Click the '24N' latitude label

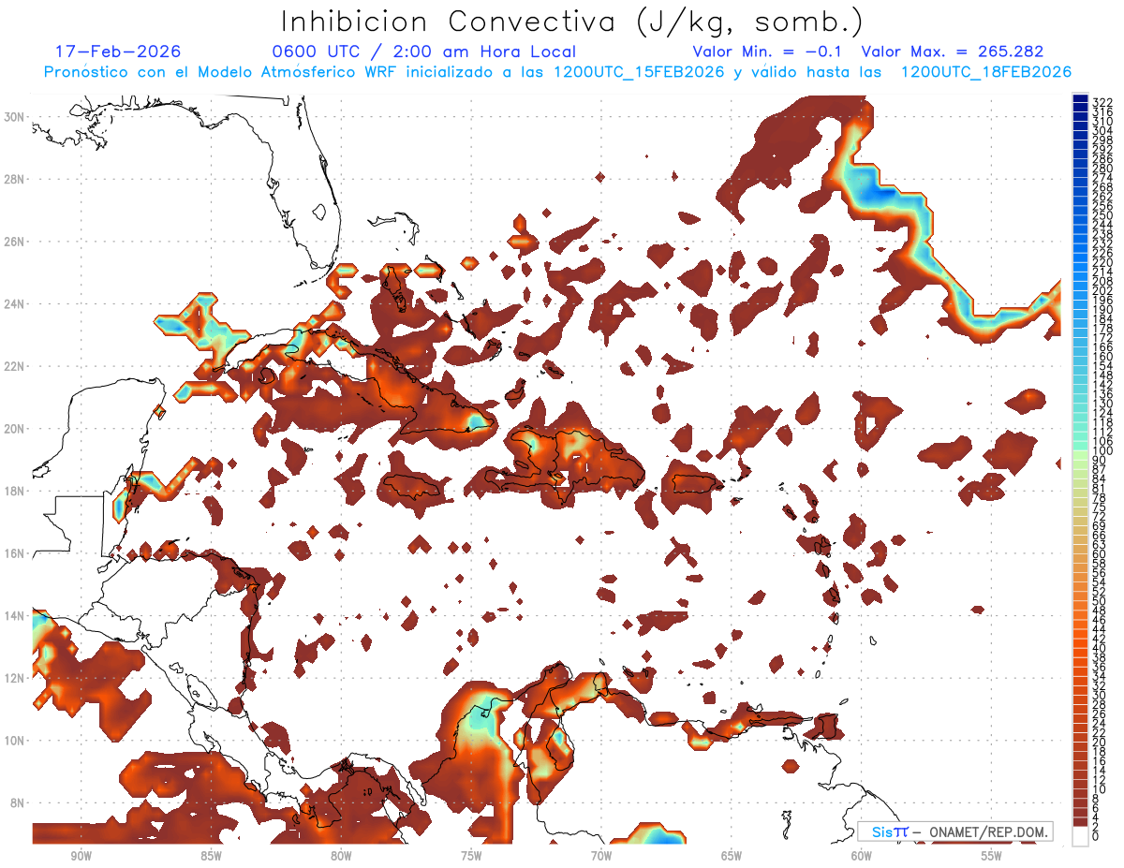pyautogui.click(x=15, y=304)
